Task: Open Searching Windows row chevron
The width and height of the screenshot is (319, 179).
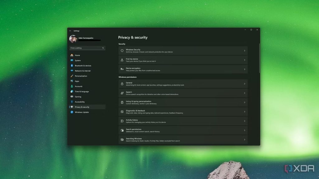Action: (x=245, y=140)
